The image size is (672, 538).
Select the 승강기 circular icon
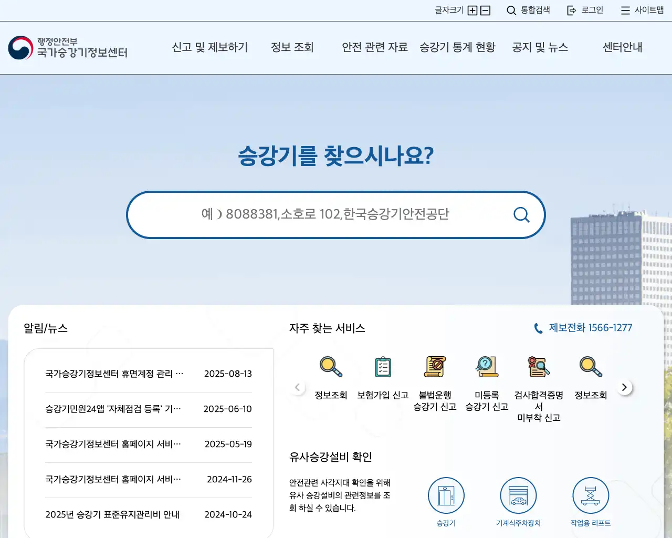446,495
